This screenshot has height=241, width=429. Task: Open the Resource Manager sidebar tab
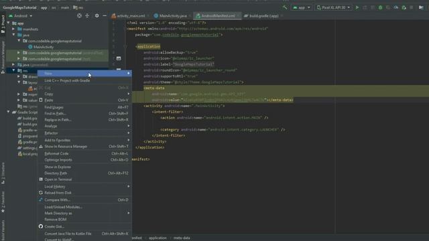(3, 58)
